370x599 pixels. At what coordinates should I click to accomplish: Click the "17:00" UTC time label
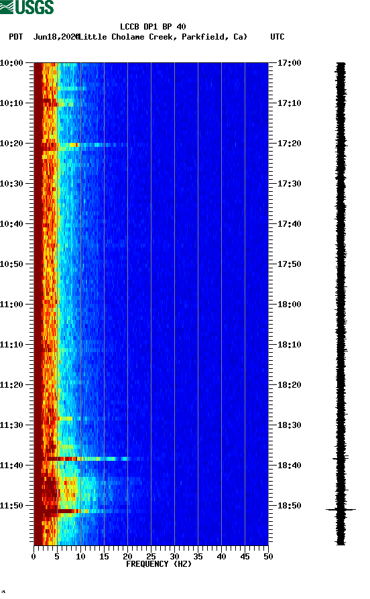290,62
